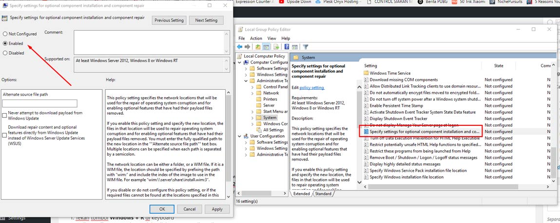Screen dimensions: 560x223
Task: Click the Previous Setting button
Action: (169, 20)
